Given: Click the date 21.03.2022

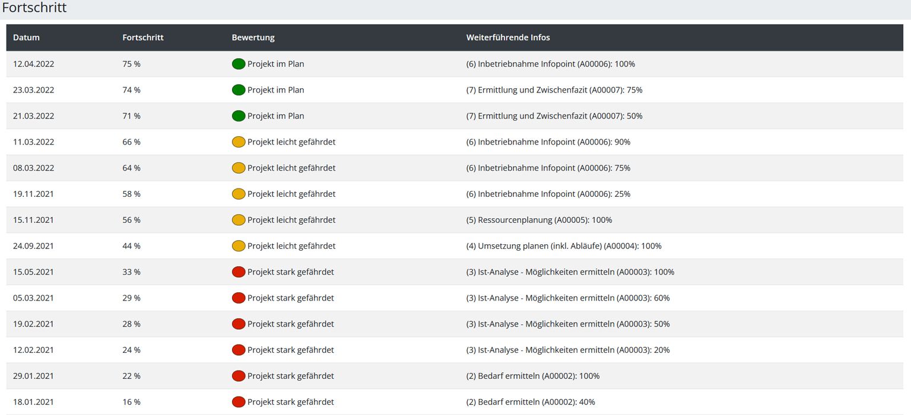Looking at the screenshot, I should click(x=33, y=116).
